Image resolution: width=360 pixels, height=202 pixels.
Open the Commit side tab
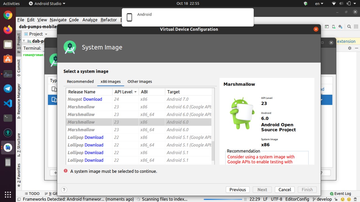coord(19,68)
